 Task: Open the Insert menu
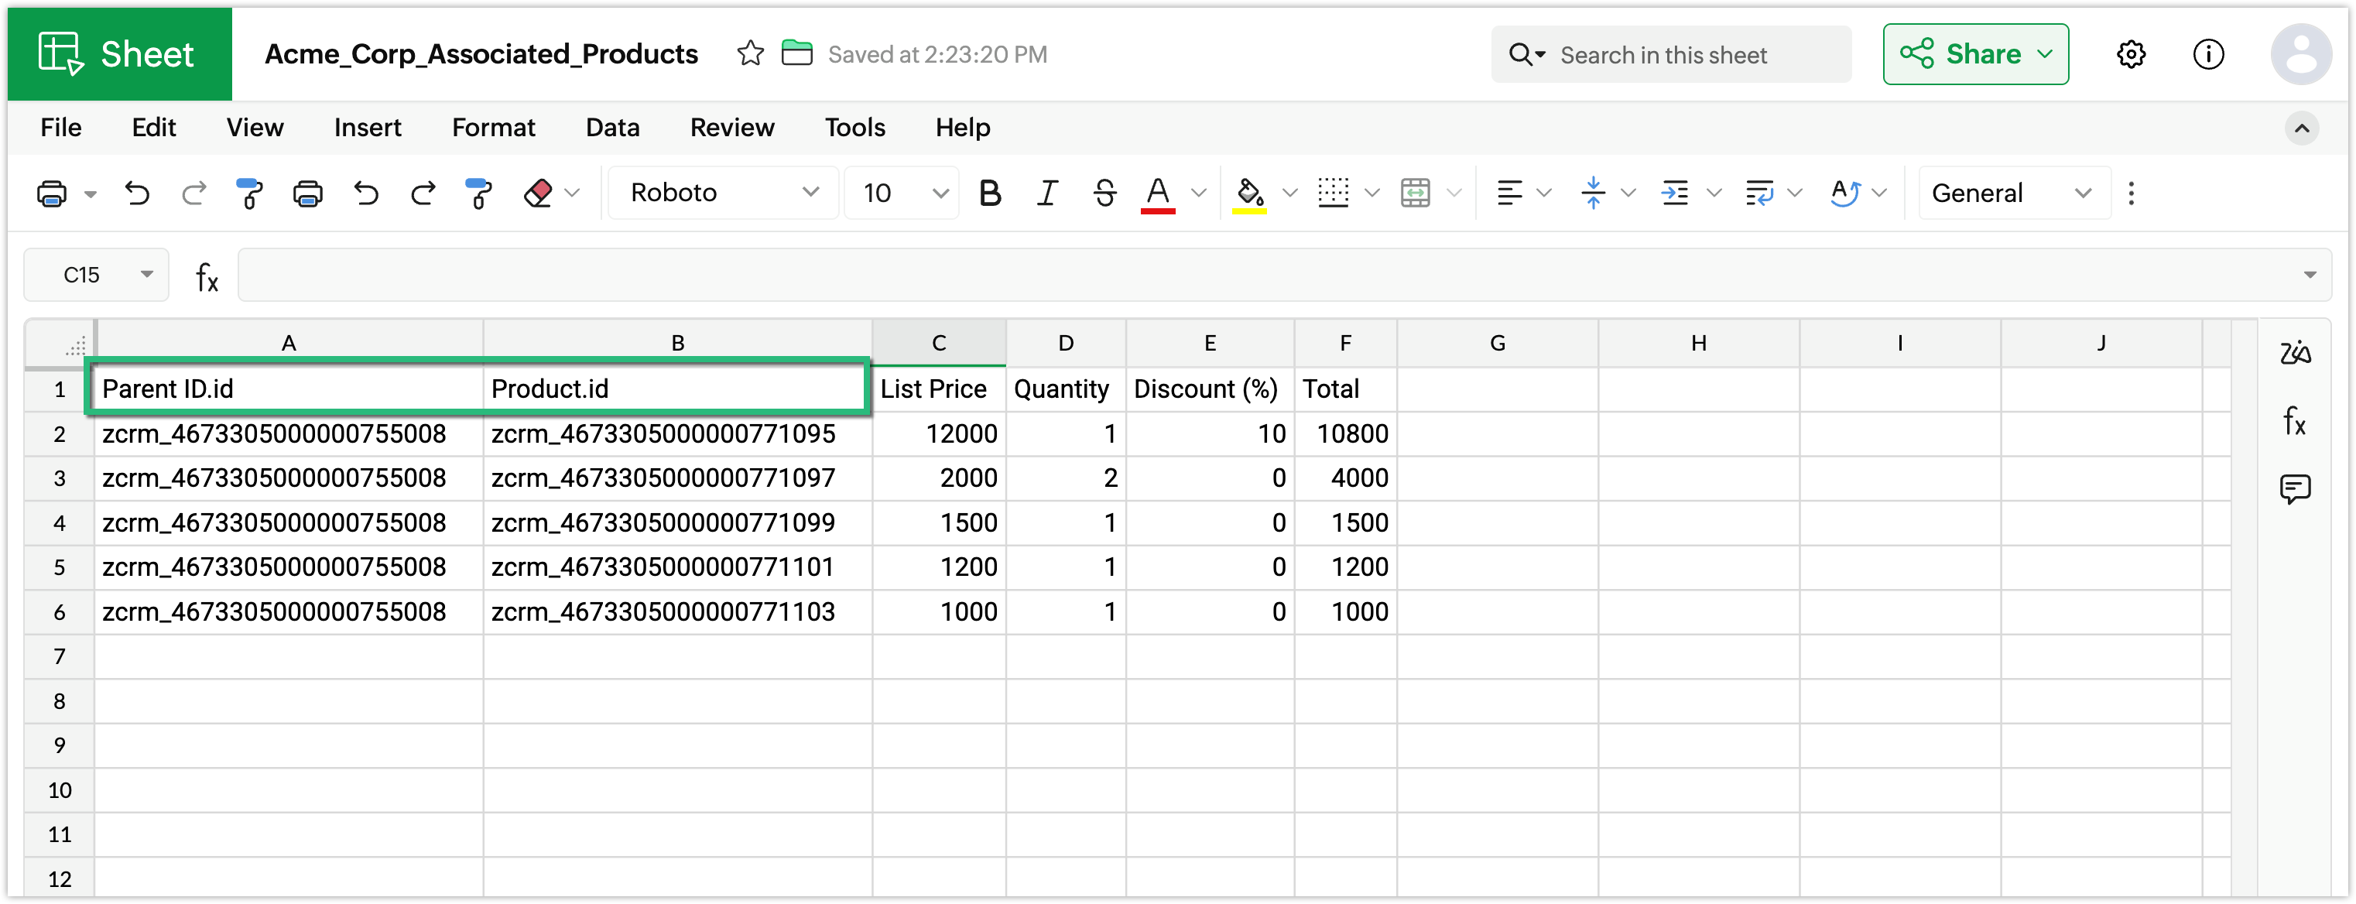pos(367,128)
